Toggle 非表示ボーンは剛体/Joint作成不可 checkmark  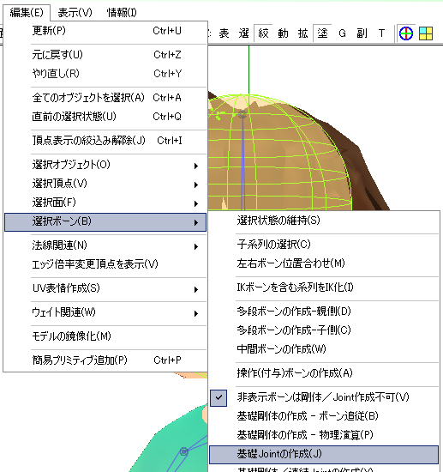(324, 397)
